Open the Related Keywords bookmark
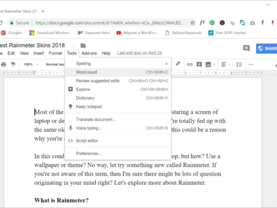277x208 pixels. [184, 33]
